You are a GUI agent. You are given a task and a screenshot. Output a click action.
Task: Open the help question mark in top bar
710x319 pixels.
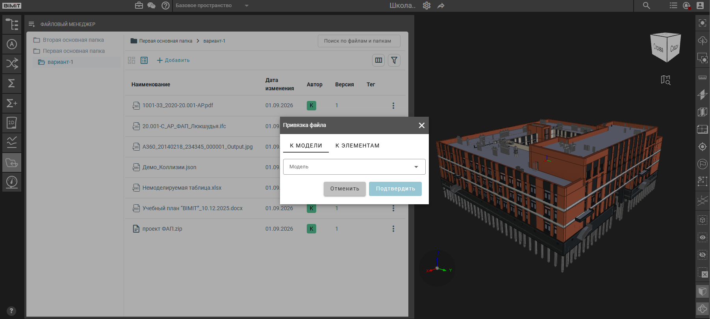[x=165, y=6]
